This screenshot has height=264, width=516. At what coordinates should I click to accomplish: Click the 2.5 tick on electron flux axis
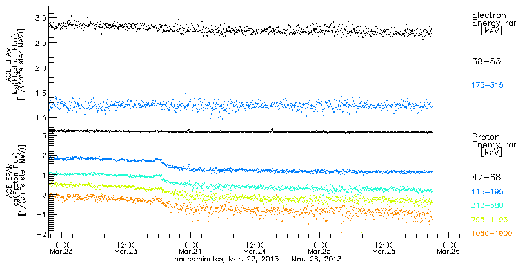click(41, 42)
